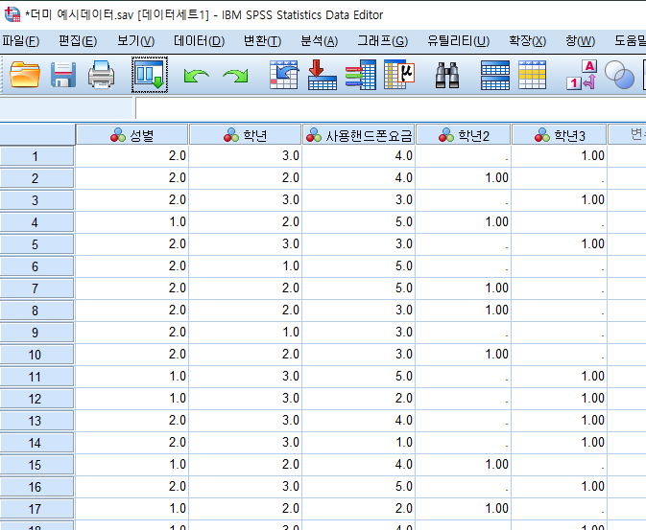Click 학년2 cell in row 10
Screen dimensions: 646x530
pyautogui.click(x=464, y=355)
